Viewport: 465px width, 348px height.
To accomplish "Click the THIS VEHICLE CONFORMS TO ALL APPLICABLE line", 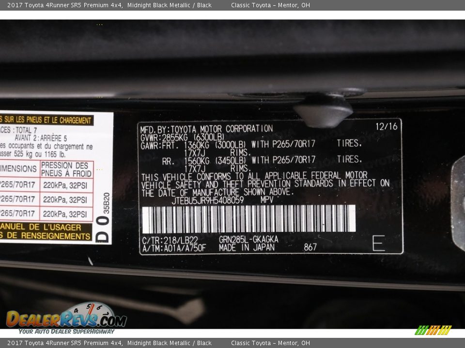I will click(254, 176).
